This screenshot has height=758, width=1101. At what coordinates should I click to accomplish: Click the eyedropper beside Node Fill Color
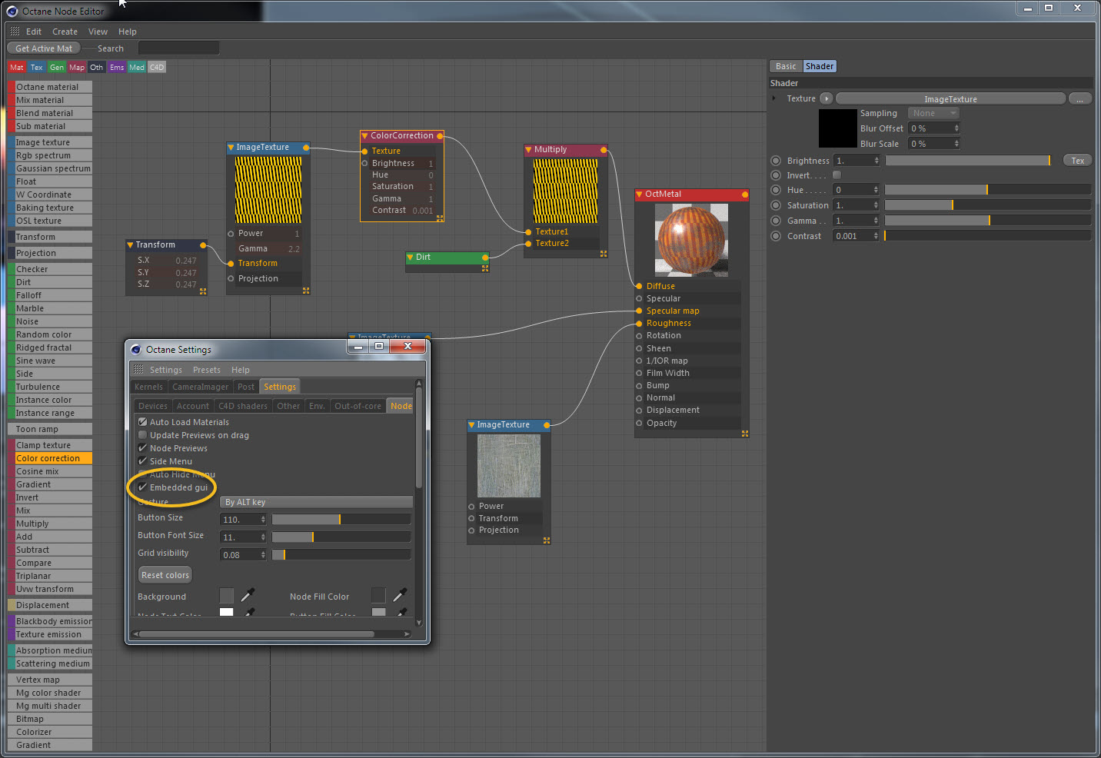tap(400, 595)
